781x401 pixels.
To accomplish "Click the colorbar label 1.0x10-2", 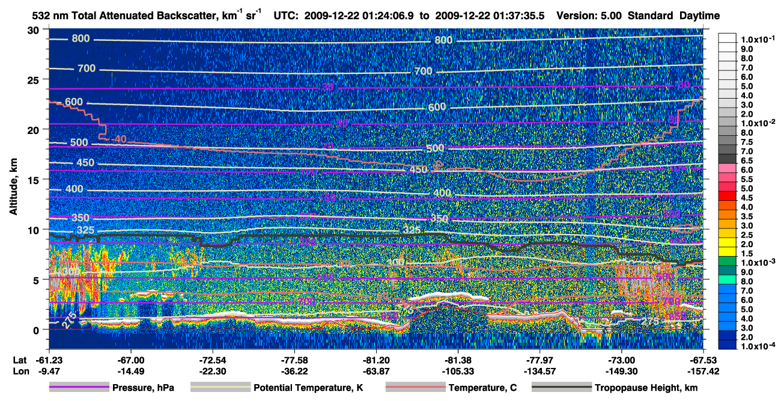I will point(759,124).
